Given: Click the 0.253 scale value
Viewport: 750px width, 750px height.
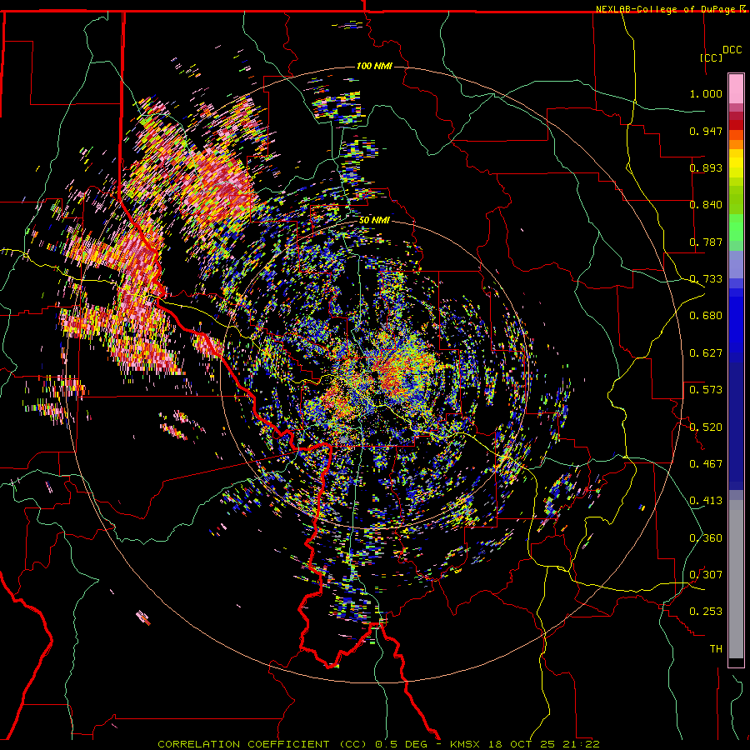Looking at the screenshot, I should [x=706, y=612].
